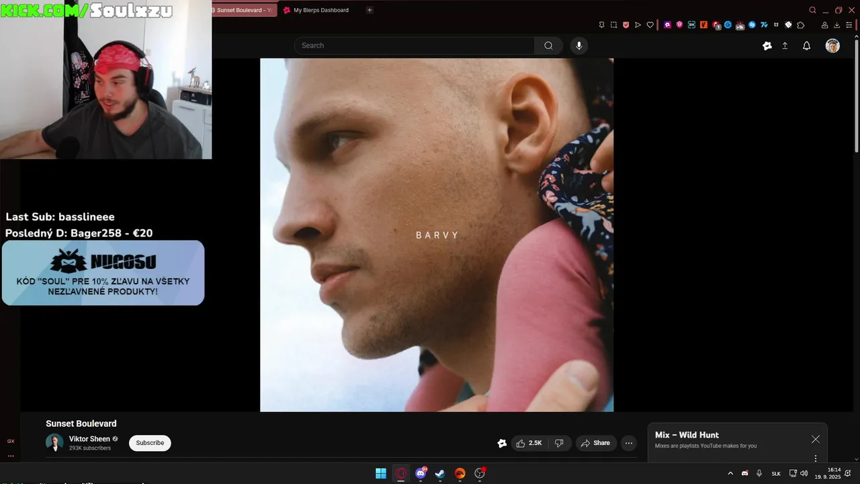The image size is (860, 484).
Task: Click the Shazam extension icon
Action: click(x=752, y=25)
